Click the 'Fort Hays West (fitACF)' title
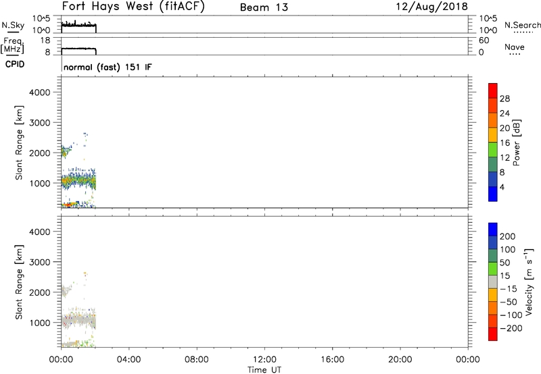Viewport: 541px width, 374px height. point(133,7)
